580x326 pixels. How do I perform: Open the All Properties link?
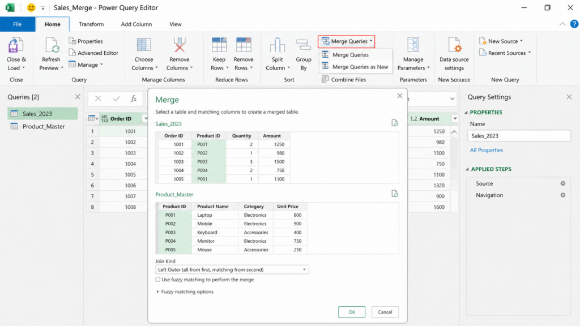click(x=487, y=150)
